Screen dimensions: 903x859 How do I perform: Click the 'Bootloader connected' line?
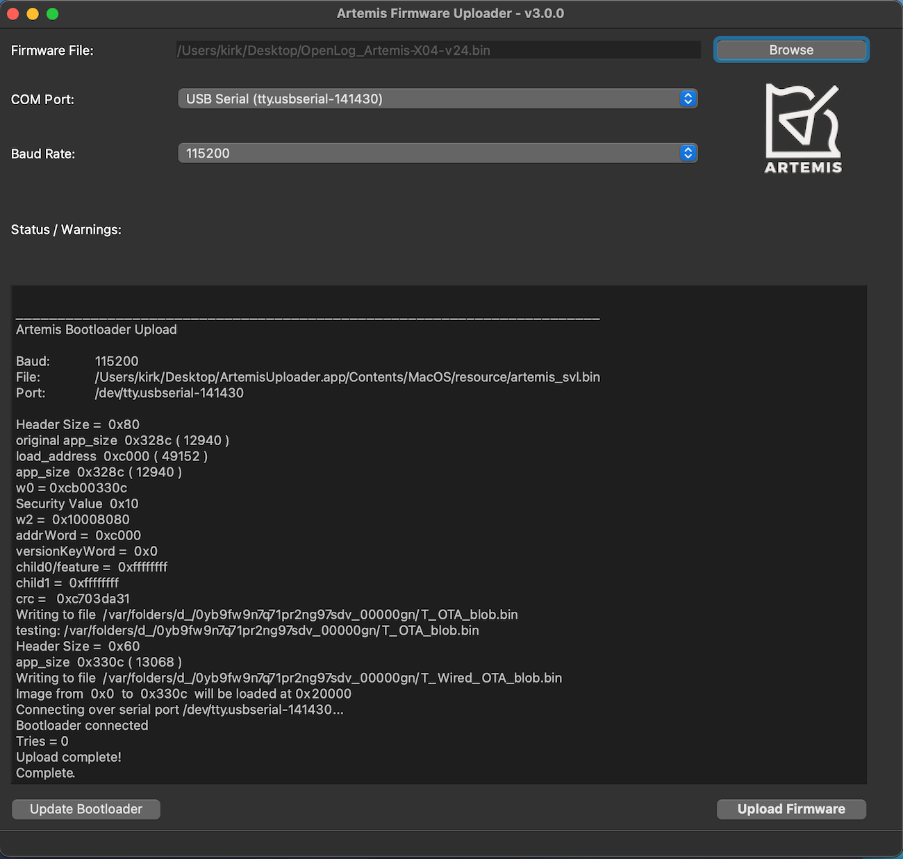82,726
